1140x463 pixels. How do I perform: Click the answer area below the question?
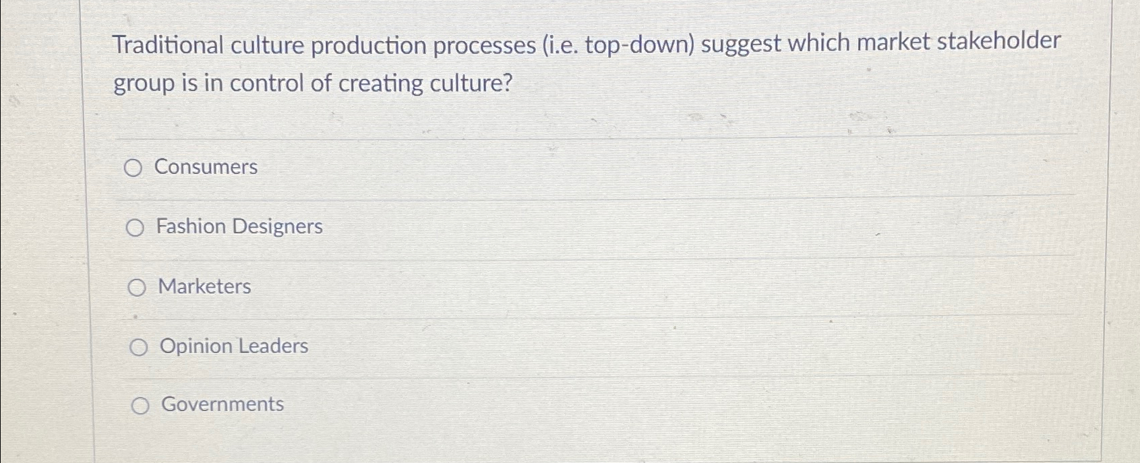pyautogui.click(x=472, y=286)
